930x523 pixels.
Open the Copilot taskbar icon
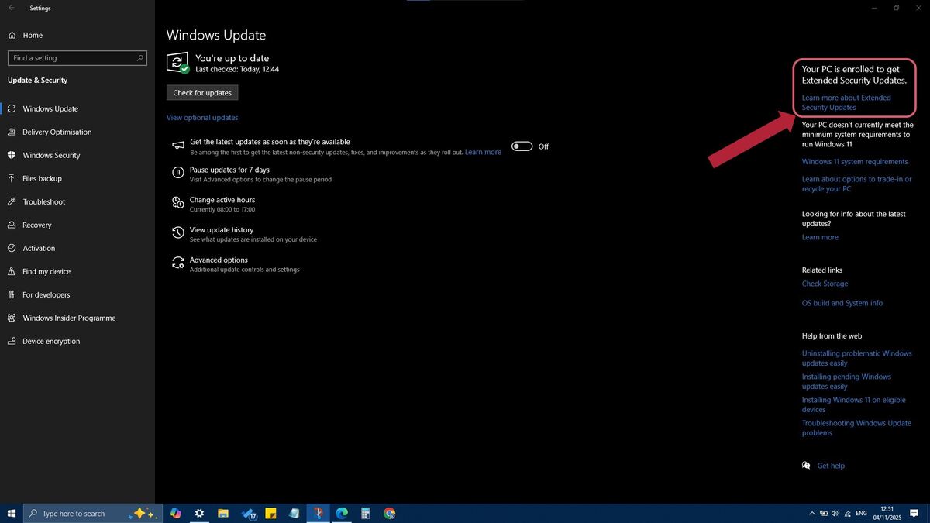(176, 513)
